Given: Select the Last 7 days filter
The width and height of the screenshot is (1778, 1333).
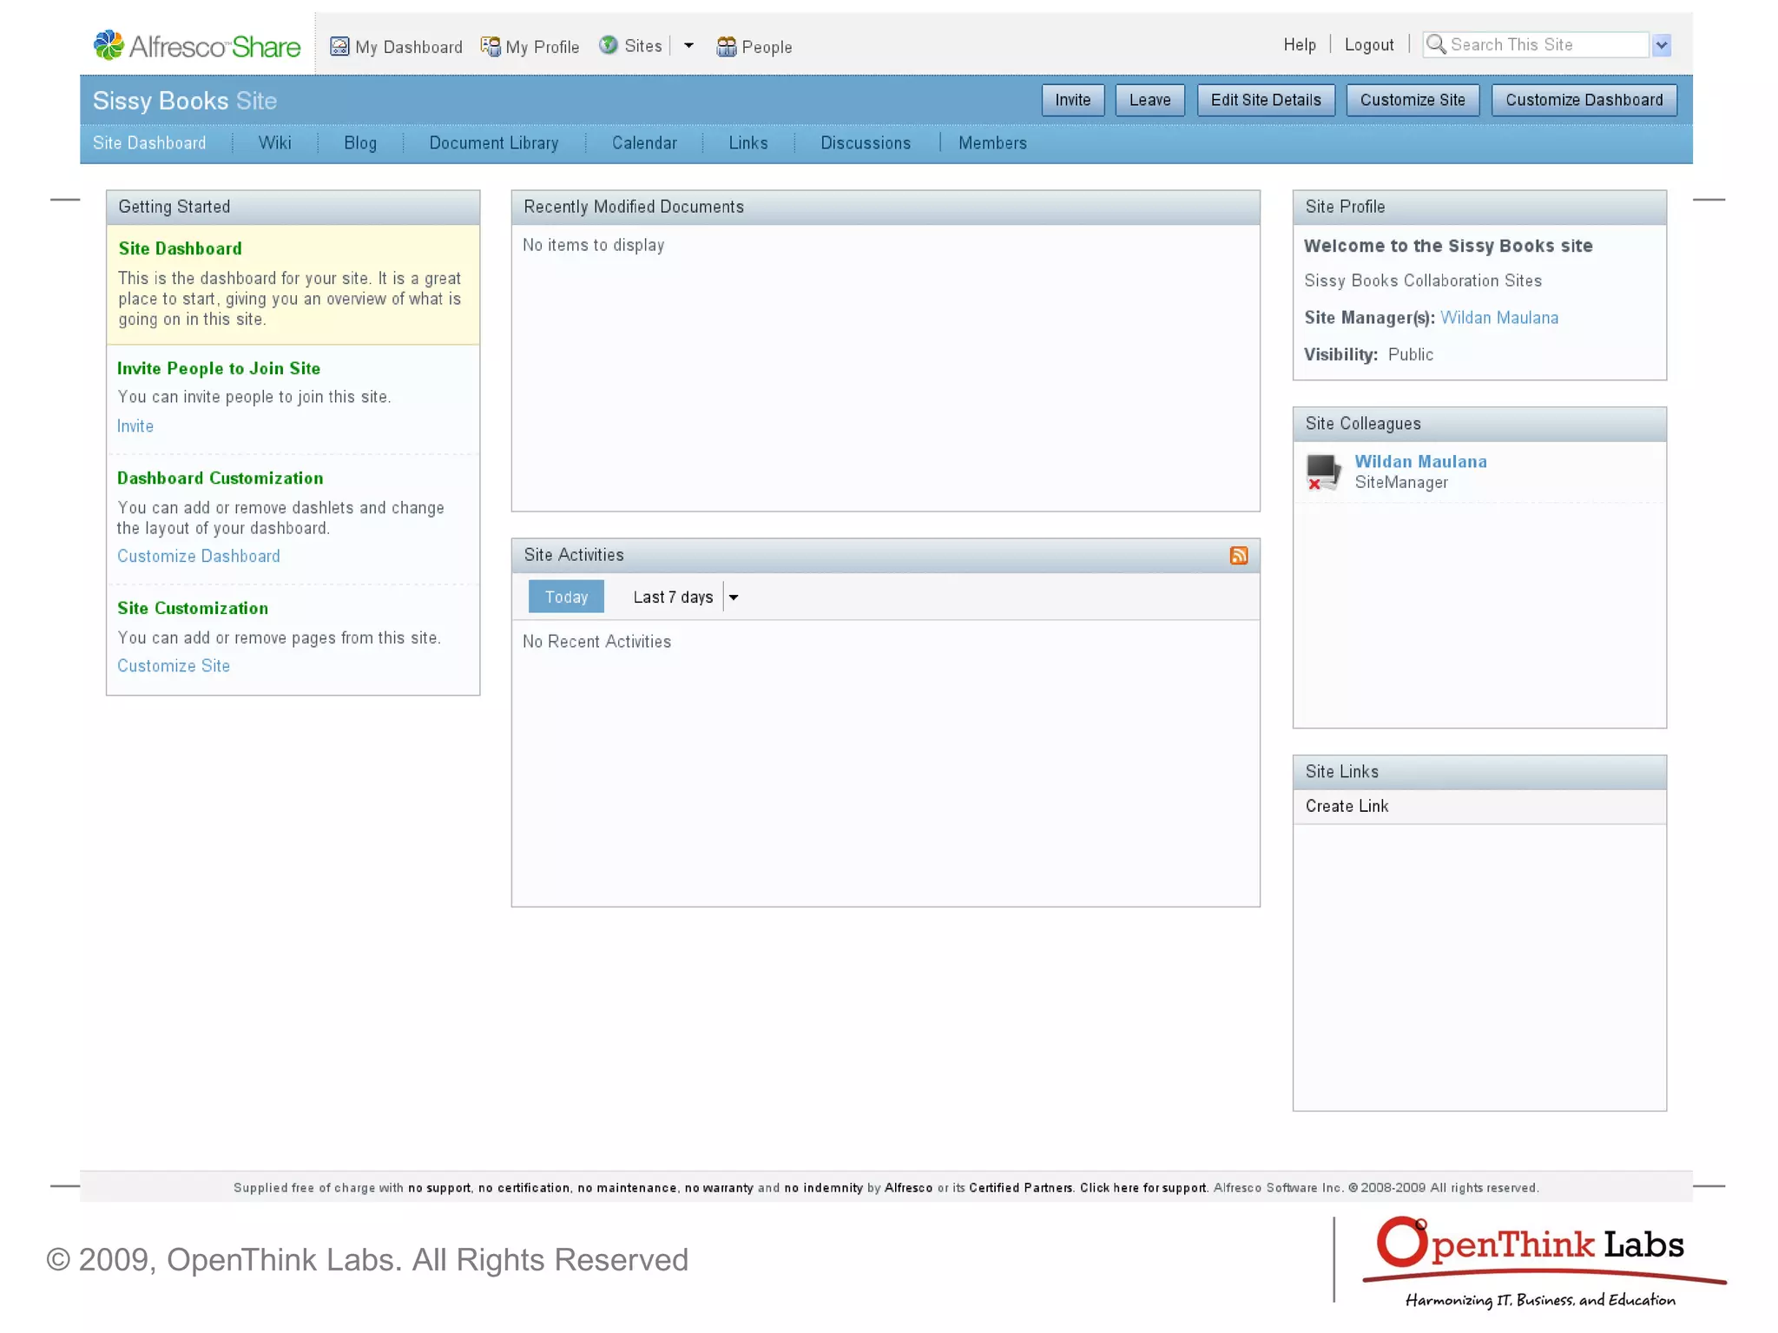Looking at the screenshot, I should pos(673,597).
